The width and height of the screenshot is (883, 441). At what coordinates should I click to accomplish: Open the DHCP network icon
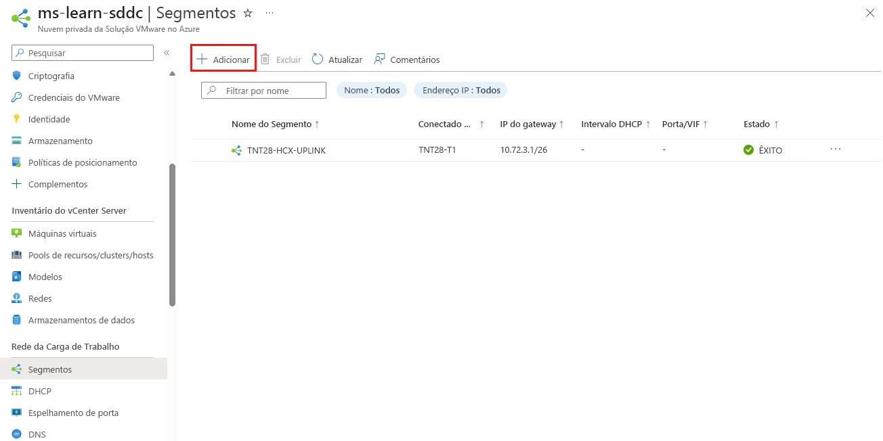tap(15, 391)
